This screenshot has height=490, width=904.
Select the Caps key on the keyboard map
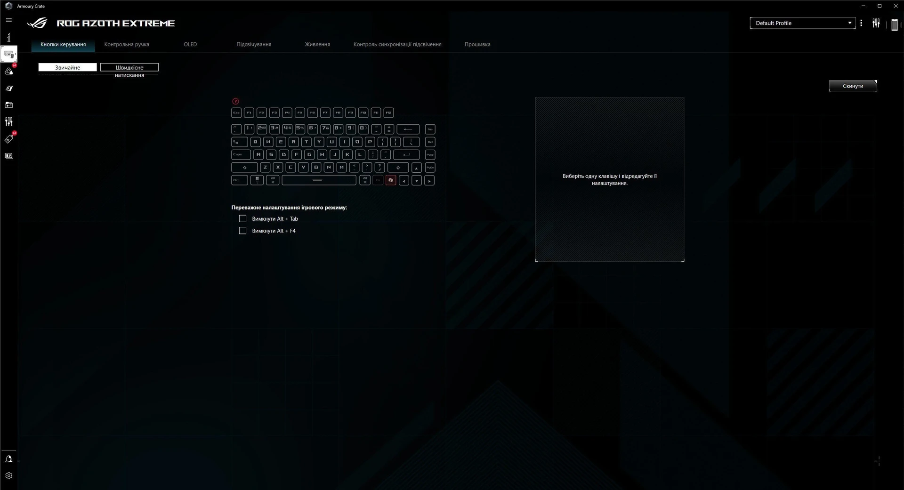(241, 154)
